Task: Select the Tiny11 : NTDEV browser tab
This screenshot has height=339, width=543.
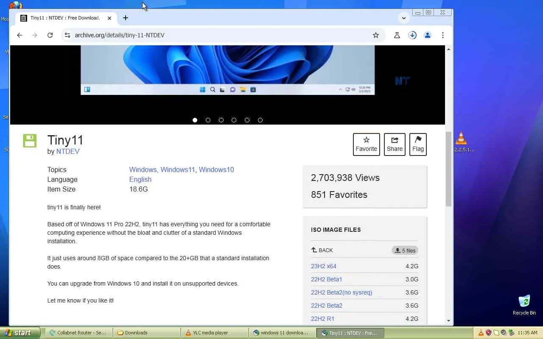Action: tap(66, 18)
